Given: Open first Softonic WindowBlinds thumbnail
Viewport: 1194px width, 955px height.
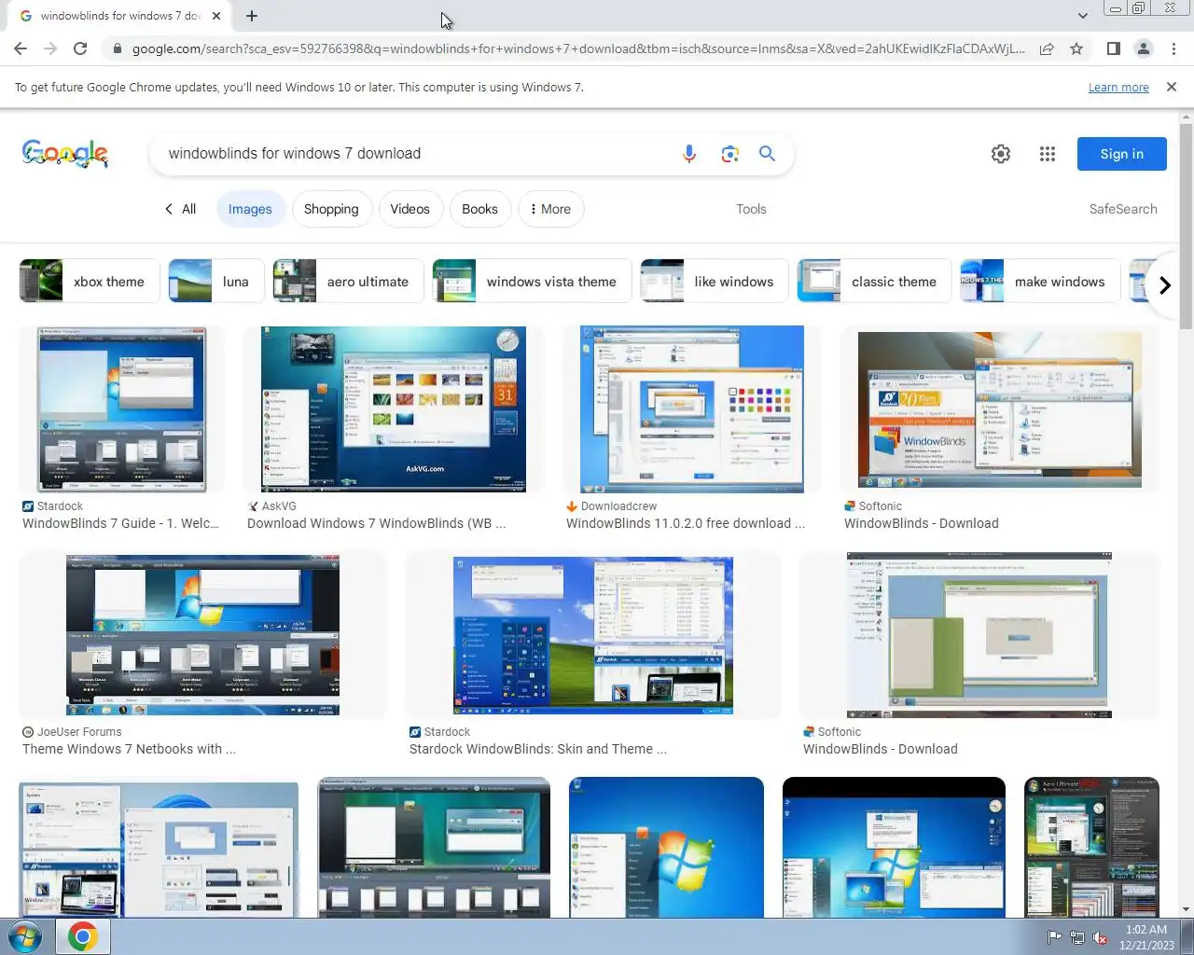Looking at the screenshot, I should (x=1000, y=409).
